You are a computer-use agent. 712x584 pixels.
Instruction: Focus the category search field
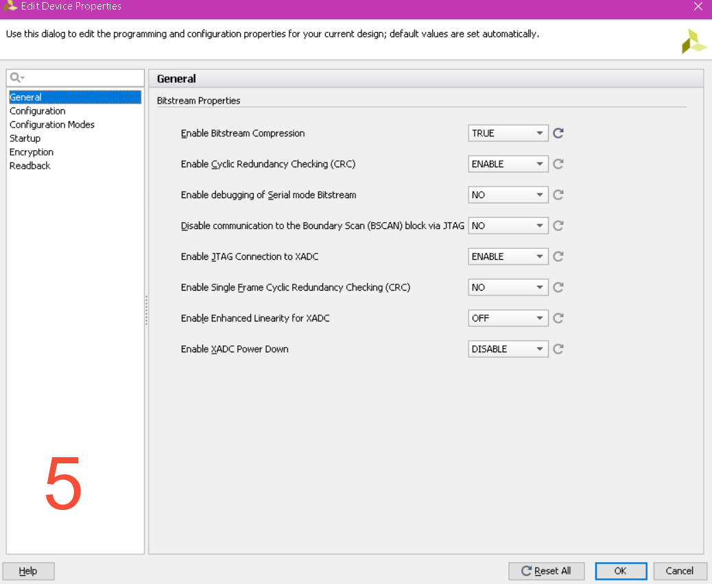pyautogui.click(x=75, y=77)
